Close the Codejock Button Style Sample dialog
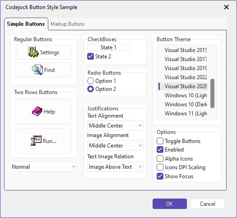 226,7
